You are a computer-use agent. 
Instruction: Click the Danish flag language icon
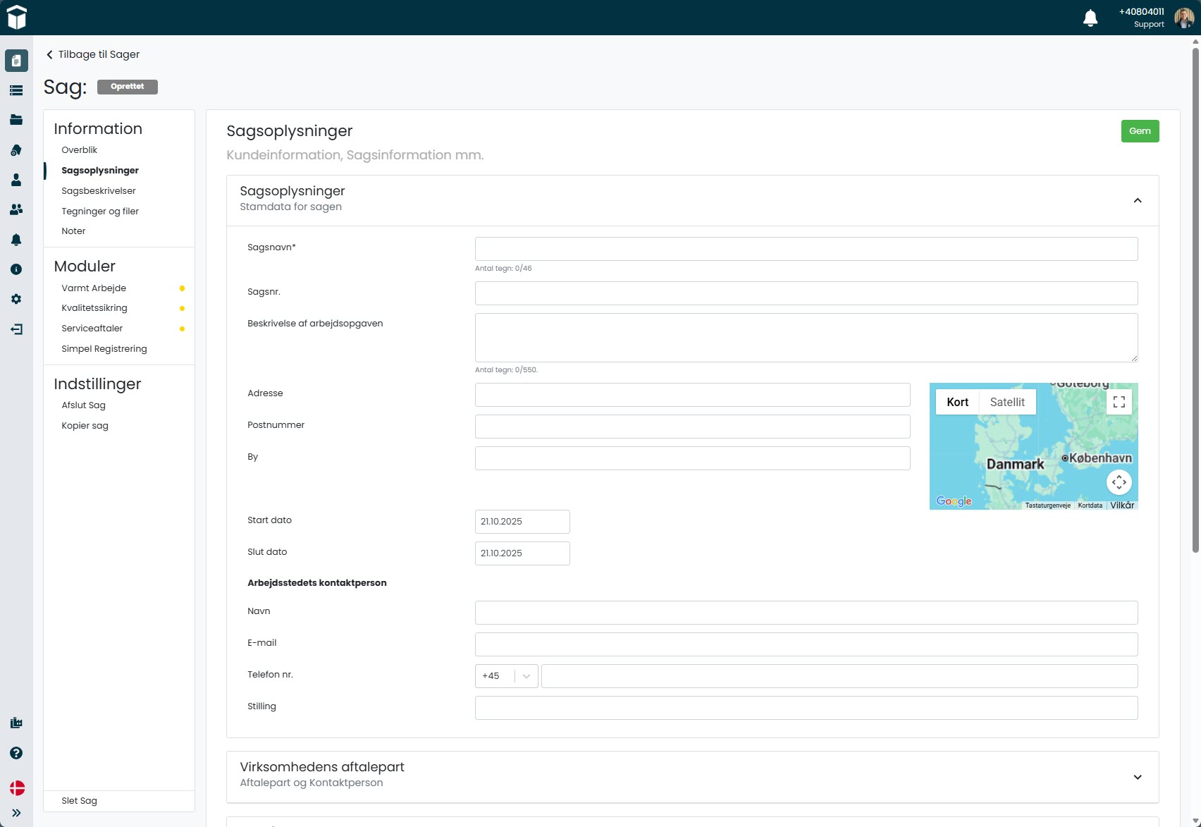coord(17,788)
